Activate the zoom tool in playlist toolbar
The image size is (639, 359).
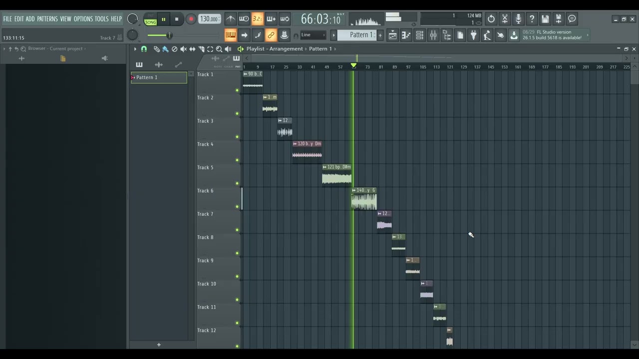click(219, 49)
